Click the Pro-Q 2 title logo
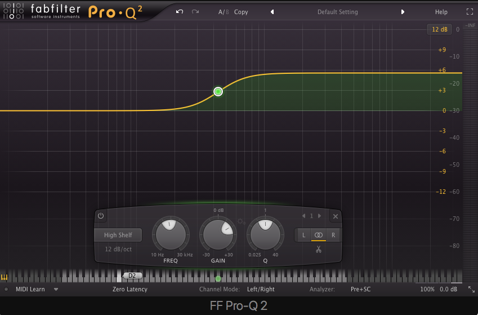 [115, 12]
